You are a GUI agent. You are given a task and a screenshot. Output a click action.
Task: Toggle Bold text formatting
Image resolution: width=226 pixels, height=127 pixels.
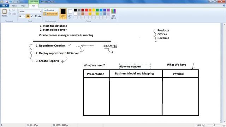[x=28, y=16]
